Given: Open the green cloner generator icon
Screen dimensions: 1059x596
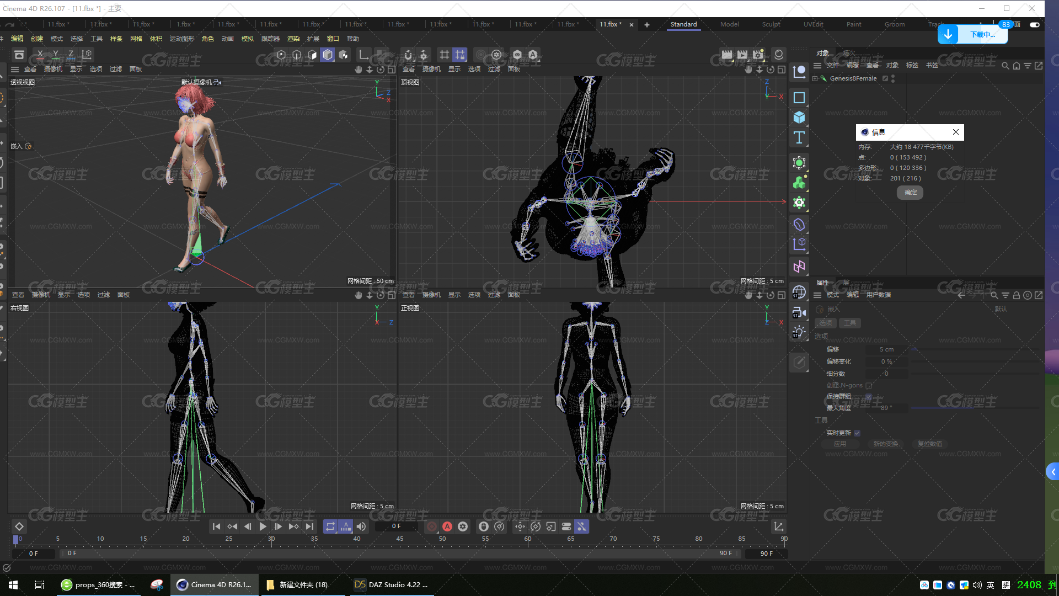Looking at the screenshot, I should click(x=799, y=183).
